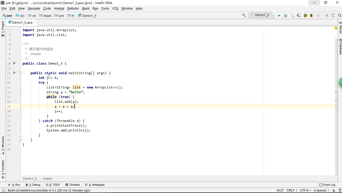Click the itcast package breadcrumb

[x=46, y=16]
